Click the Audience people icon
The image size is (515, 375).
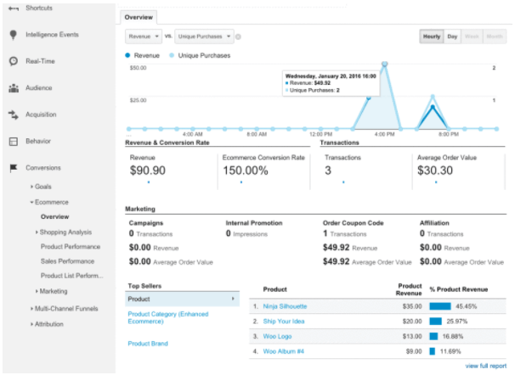pyautogui.click(x=14, y=87)
